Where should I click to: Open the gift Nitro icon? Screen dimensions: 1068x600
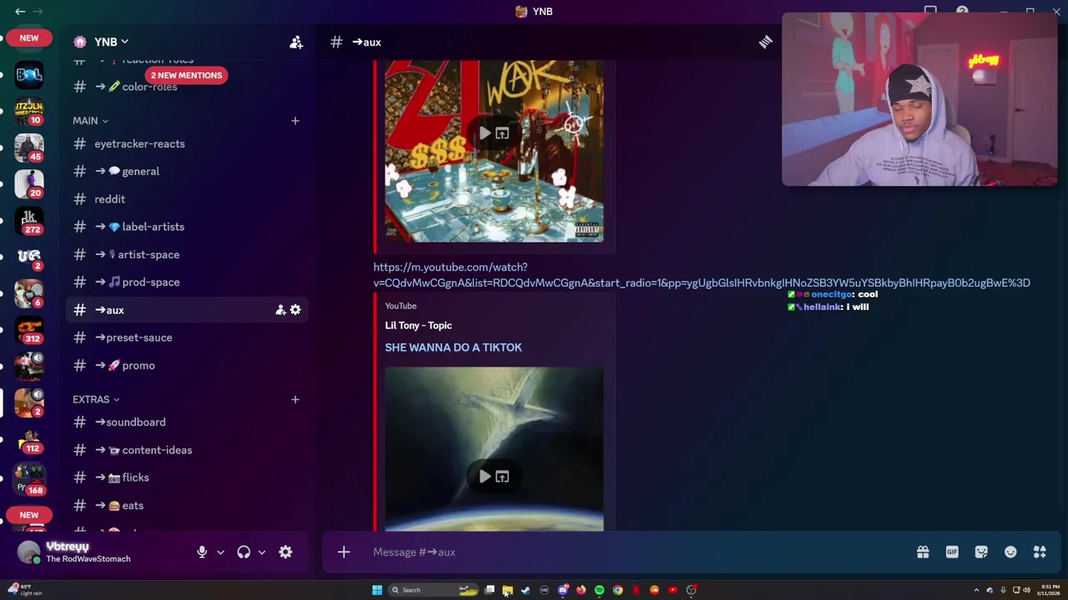tap(923, 552)
